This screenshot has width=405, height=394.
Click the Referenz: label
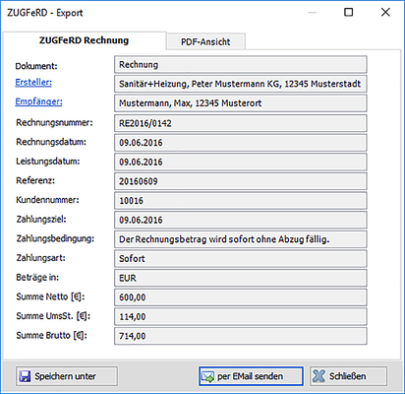[35, 180]
